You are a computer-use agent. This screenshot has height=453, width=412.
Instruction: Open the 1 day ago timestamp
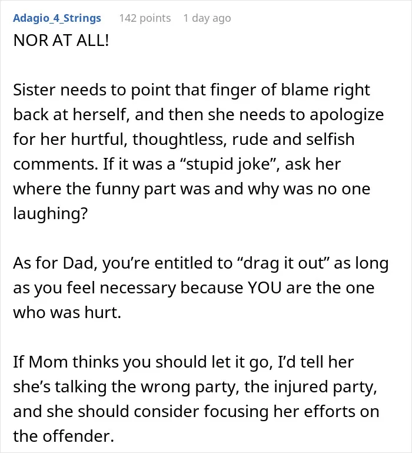click(x=207, y=18)
